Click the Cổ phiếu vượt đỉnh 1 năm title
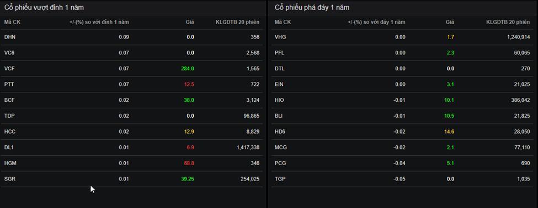 (x=44, y=8)
